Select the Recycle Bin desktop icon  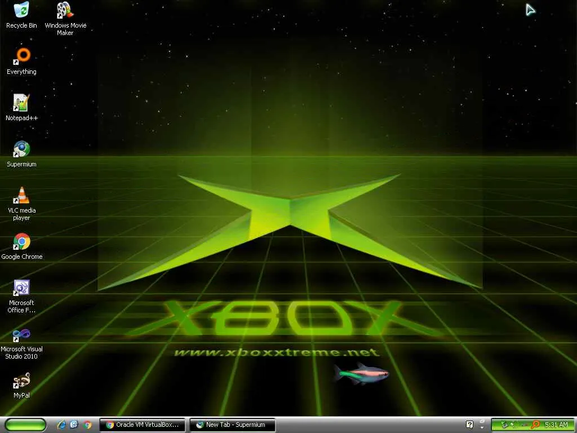coord(21,15)
